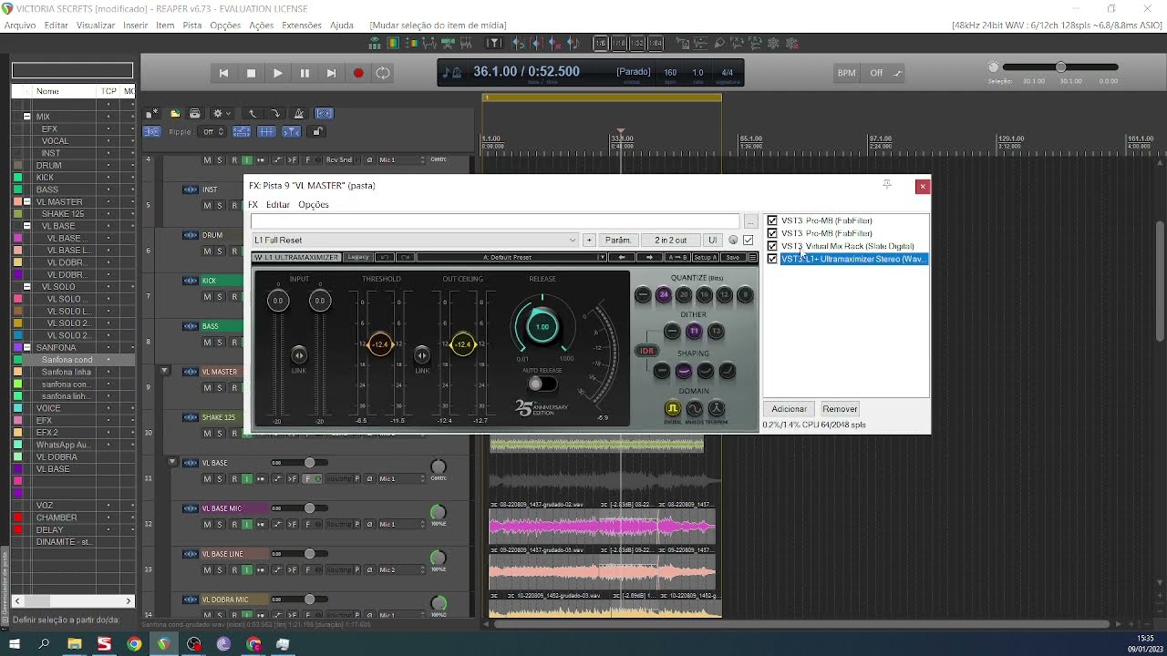Click next preset arrow in L1

[x=647, y=258]
